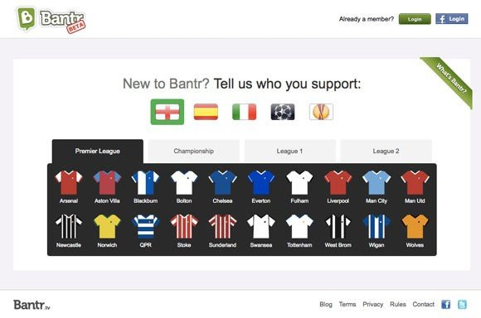Log in with Facebook button
Viewport: 481px width, 318px height.
[451, 19]
